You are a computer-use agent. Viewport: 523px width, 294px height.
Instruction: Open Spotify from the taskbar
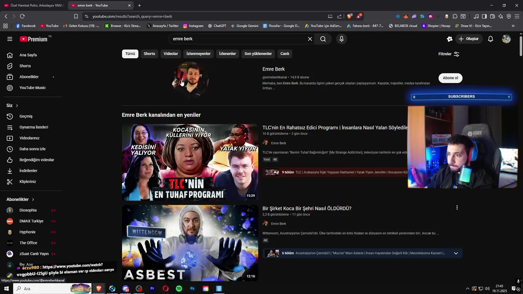179,289
